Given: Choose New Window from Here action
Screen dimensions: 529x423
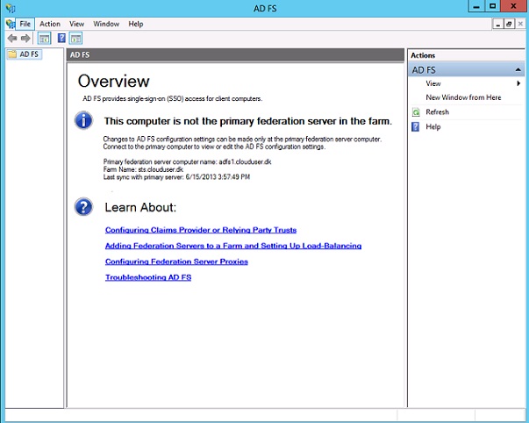Looking at the screenshot, I should pyautogui.click(x=463, y=97).
